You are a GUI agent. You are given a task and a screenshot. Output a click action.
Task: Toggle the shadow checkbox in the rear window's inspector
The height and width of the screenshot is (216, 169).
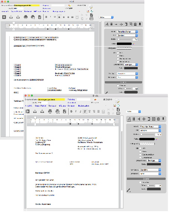tap(118, 86)
